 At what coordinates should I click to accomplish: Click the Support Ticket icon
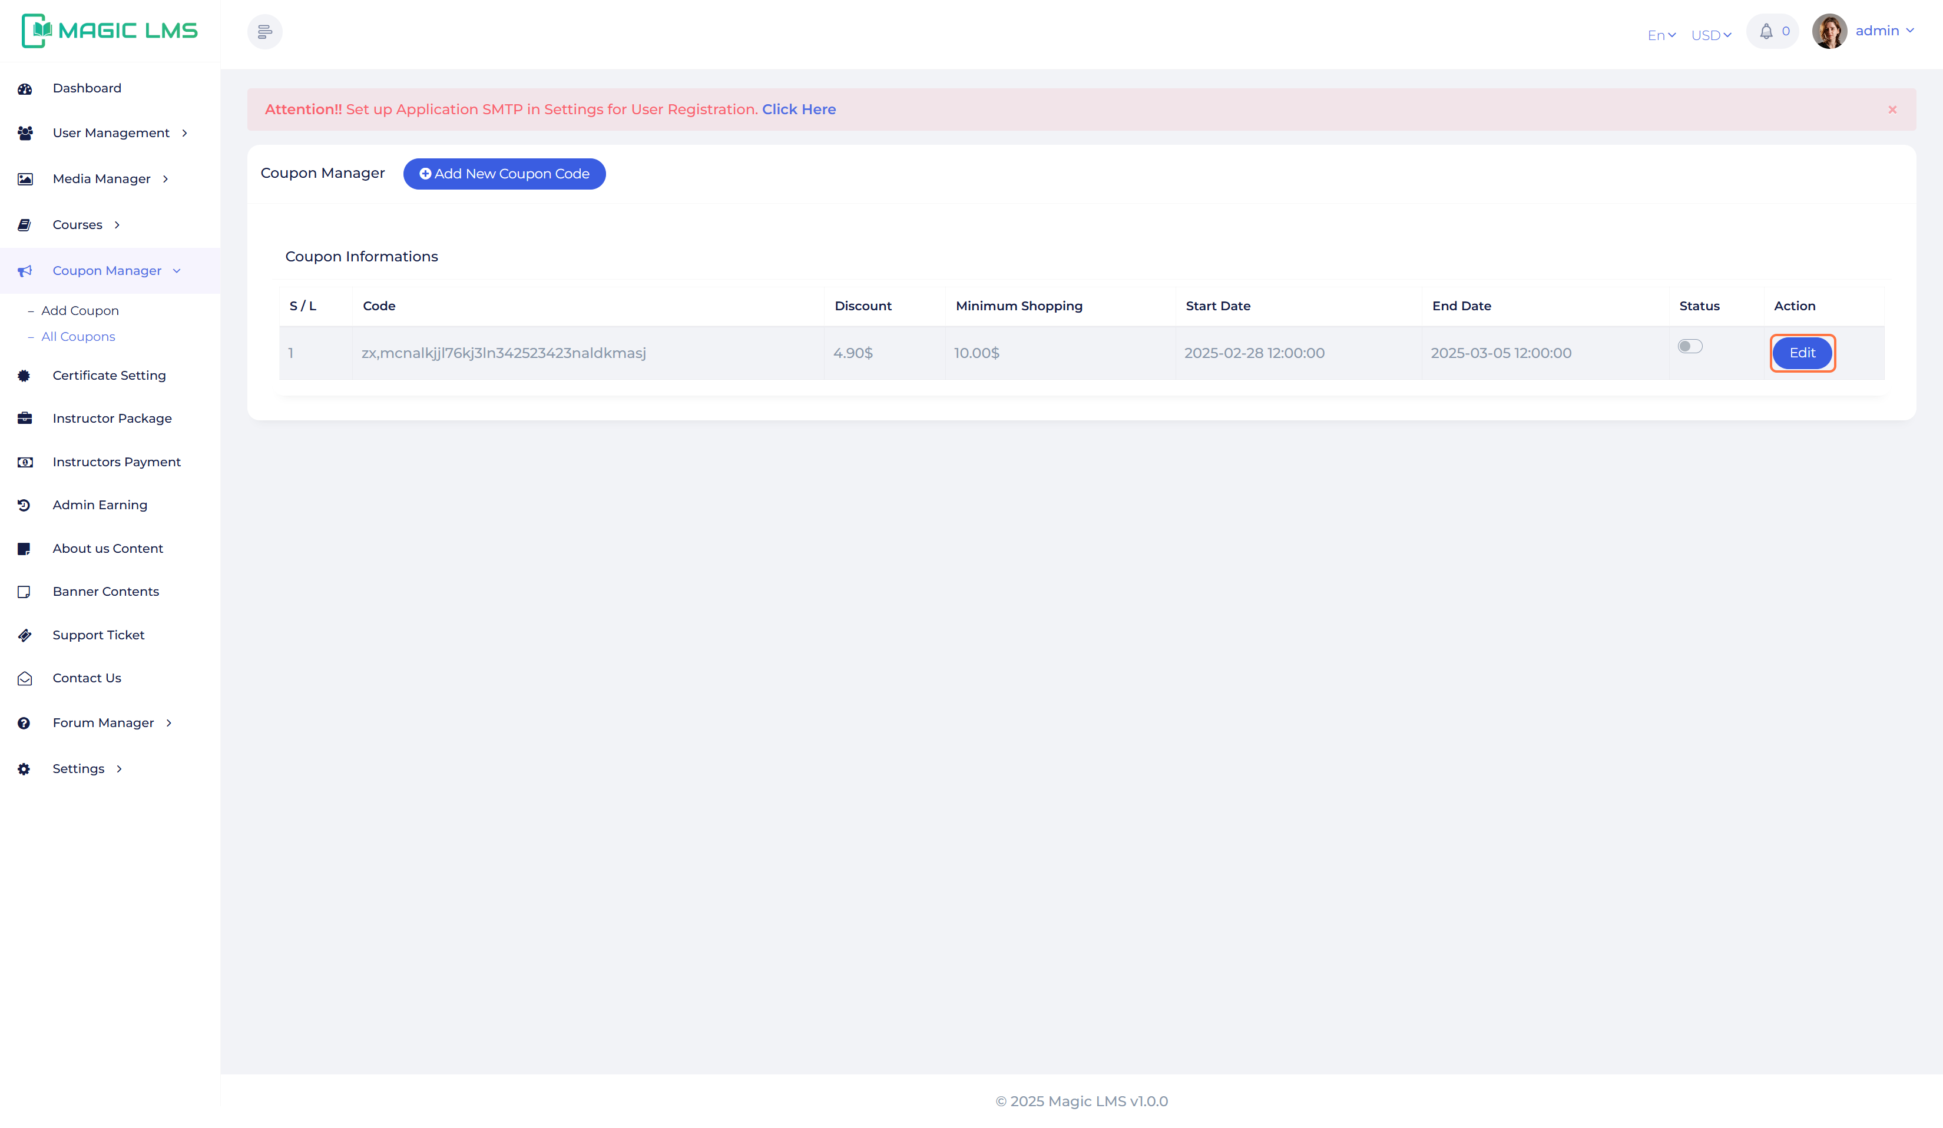[25, 635]
